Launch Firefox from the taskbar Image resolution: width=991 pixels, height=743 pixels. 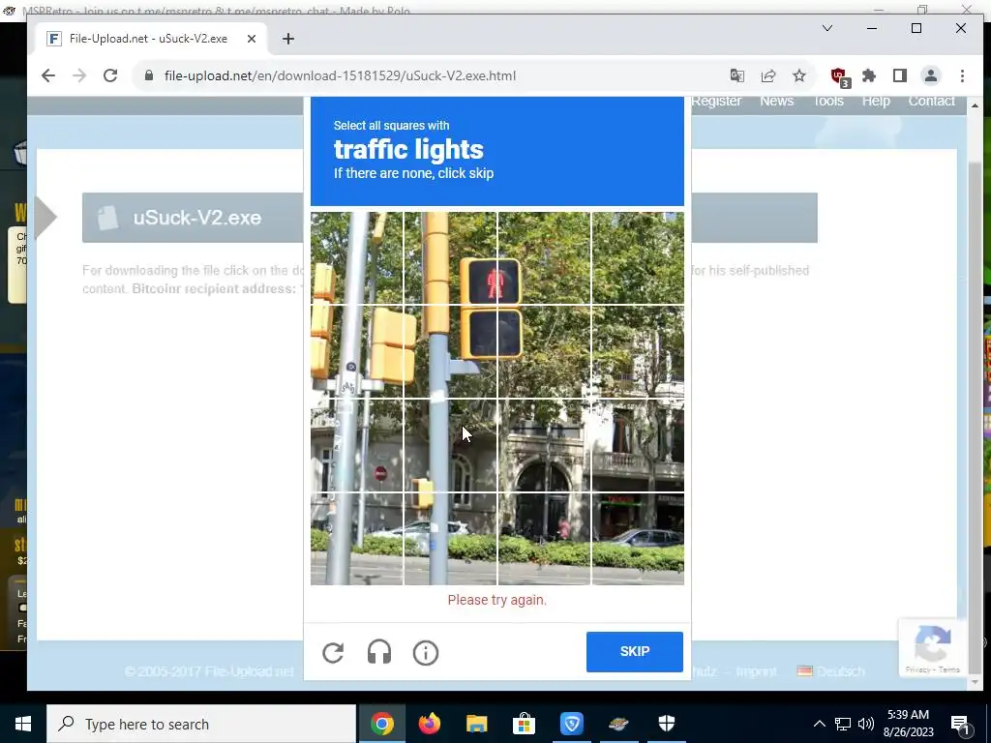429,724
